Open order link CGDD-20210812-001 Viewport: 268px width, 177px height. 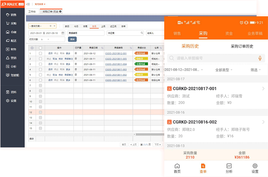point(116,53)
